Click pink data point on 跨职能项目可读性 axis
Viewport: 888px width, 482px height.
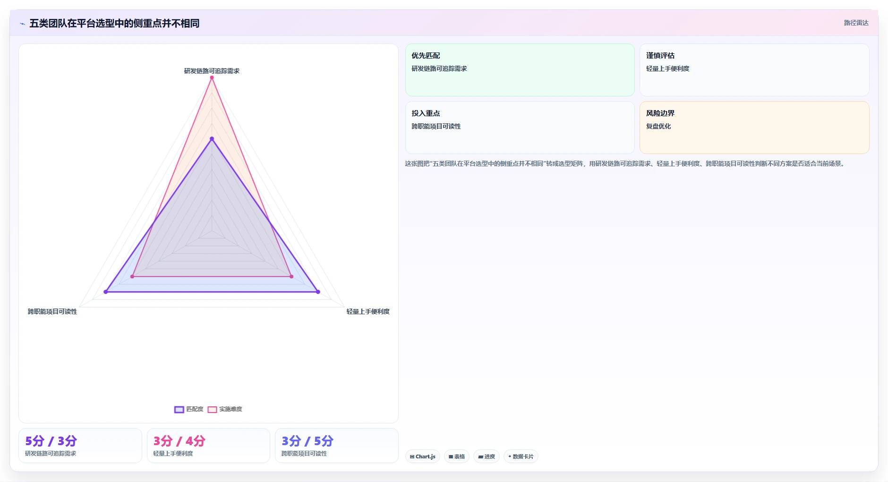tap(132, 276)
